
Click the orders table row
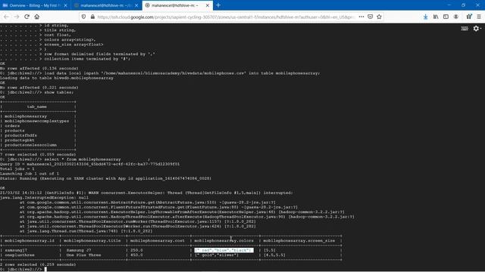click(x=12, y=126)
